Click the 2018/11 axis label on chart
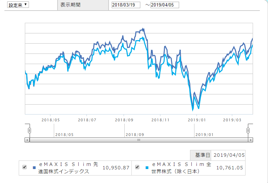 [160, 120]
